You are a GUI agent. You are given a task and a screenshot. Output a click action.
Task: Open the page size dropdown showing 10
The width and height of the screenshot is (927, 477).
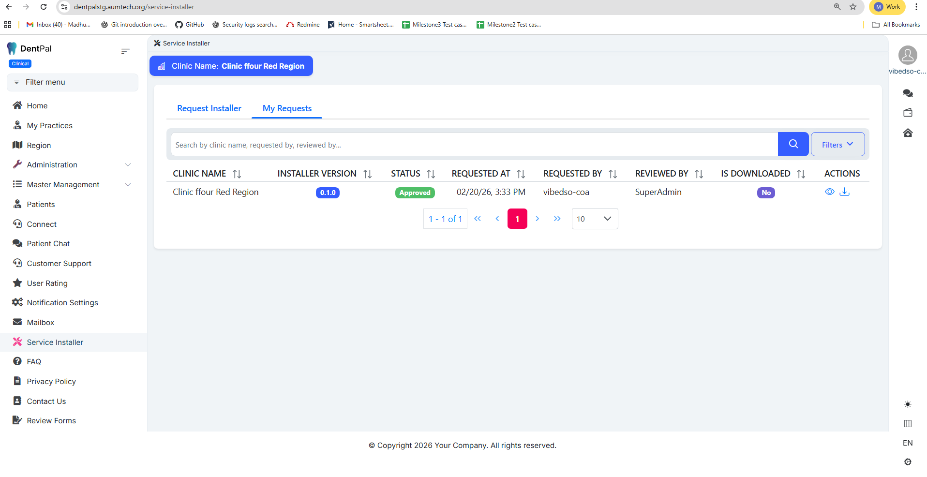point(595,219)
